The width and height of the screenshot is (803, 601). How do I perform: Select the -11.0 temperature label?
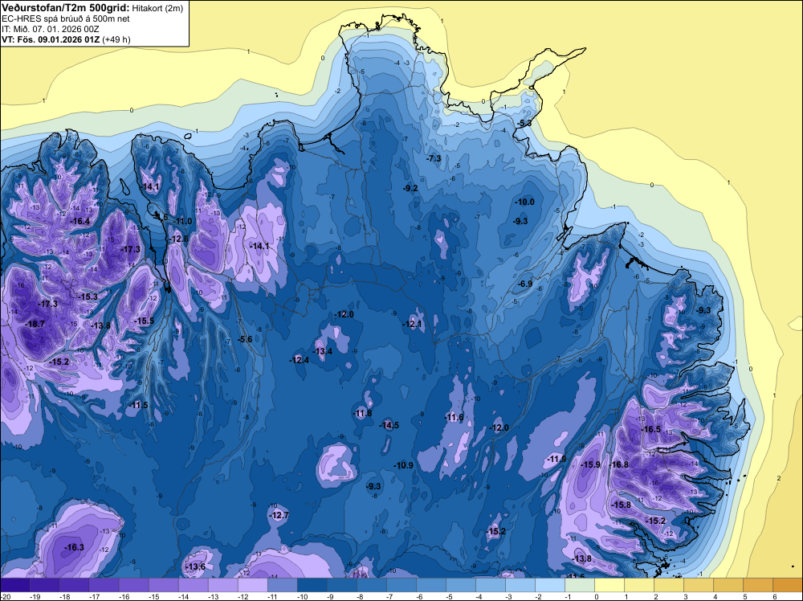182,221
